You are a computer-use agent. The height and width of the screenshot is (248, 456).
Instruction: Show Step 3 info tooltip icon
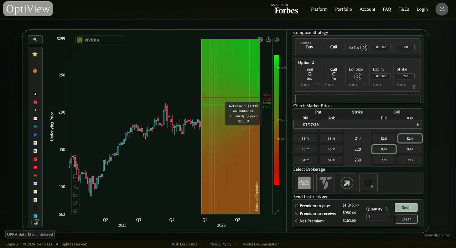pos(365,85)
